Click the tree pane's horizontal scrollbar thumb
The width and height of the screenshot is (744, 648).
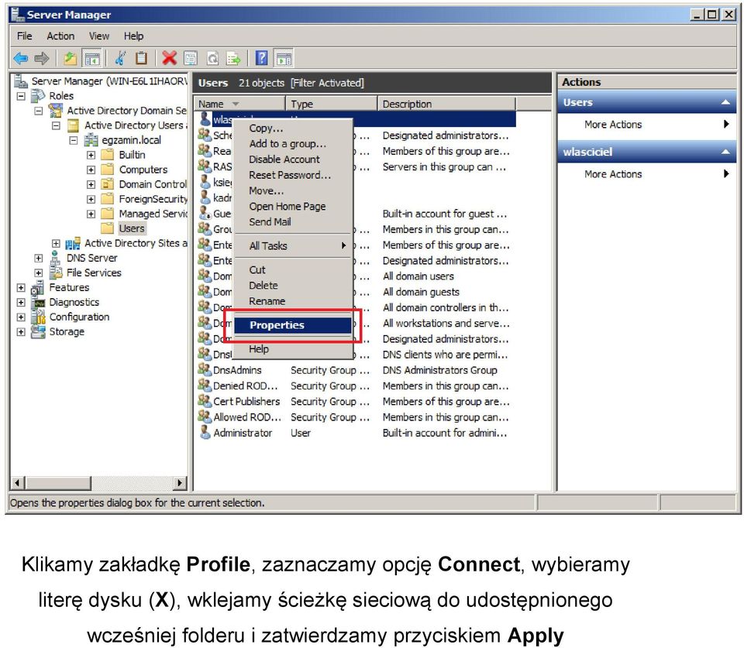pyautogui.click(x=58, y=483)
